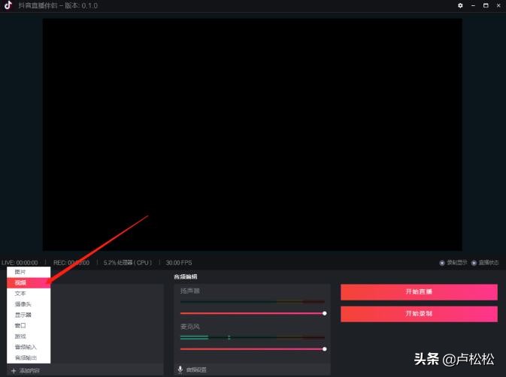506x377 pixels.
Task: Choose 游戏 from the source list
Action: point(20,336)
